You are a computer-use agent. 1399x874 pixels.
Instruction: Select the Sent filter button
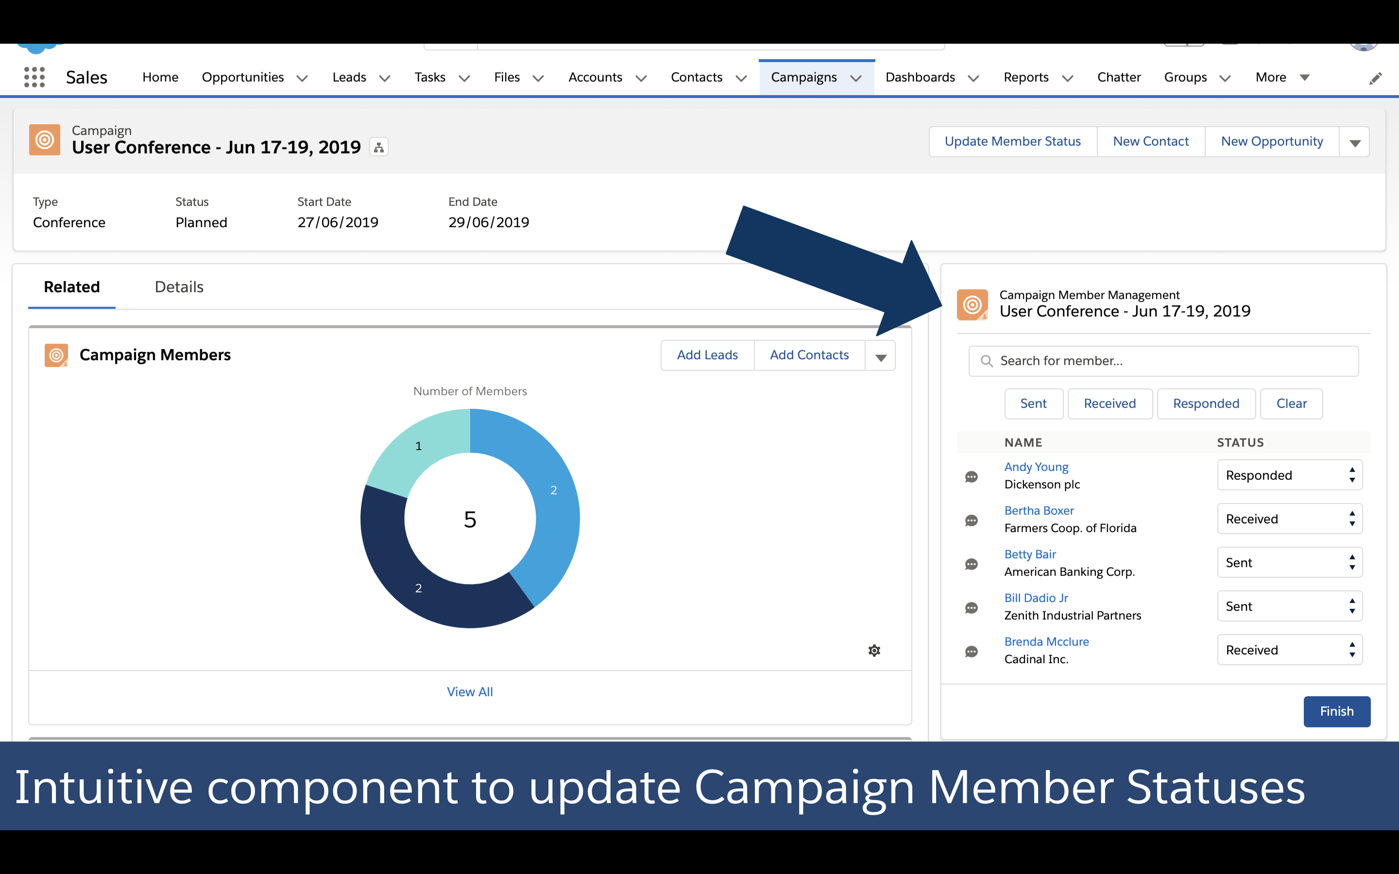[x=1031, y=403]
